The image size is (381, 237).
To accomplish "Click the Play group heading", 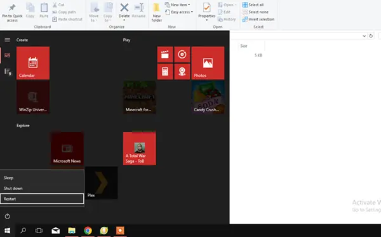I will [x=126, y=40].
